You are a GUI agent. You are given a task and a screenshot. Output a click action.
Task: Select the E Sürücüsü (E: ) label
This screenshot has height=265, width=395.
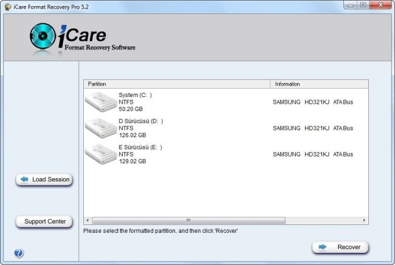click(140, 147)
